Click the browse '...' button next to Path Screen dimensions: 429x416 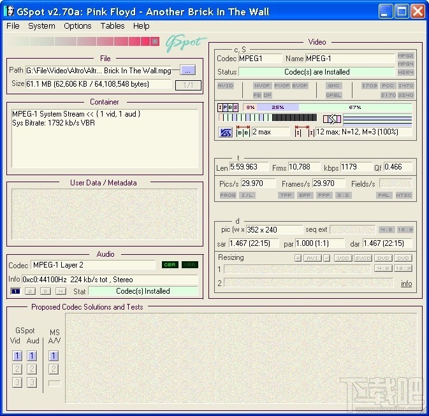click(187, 70)
